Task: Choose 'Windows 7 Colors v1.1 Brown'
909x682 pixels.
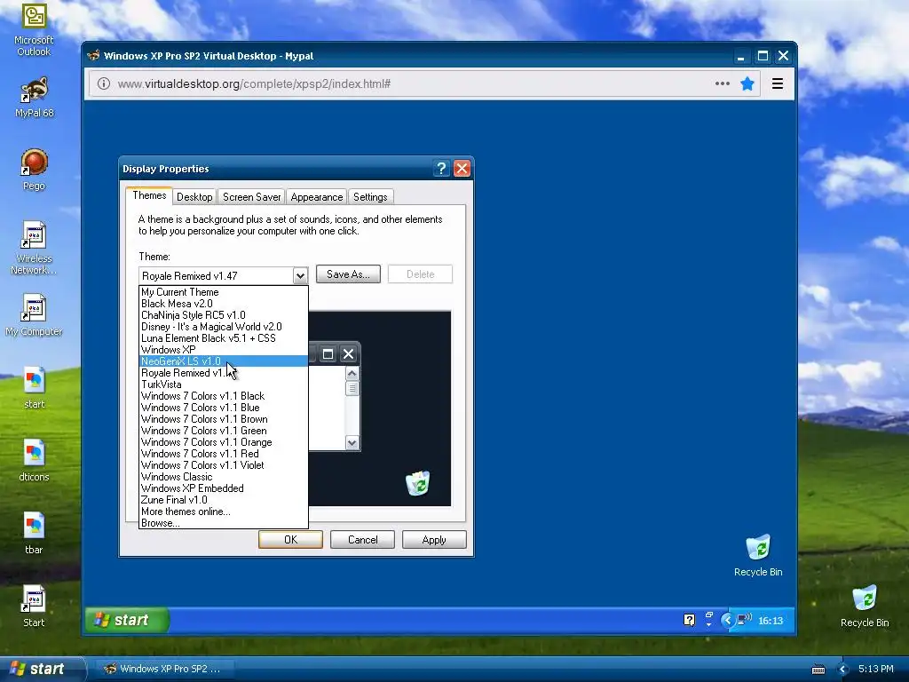Action: click(223, 419)
